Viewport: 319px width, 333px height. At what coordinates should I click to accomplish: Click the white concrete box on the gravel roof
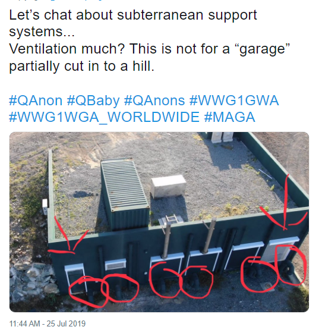(169, 187)
